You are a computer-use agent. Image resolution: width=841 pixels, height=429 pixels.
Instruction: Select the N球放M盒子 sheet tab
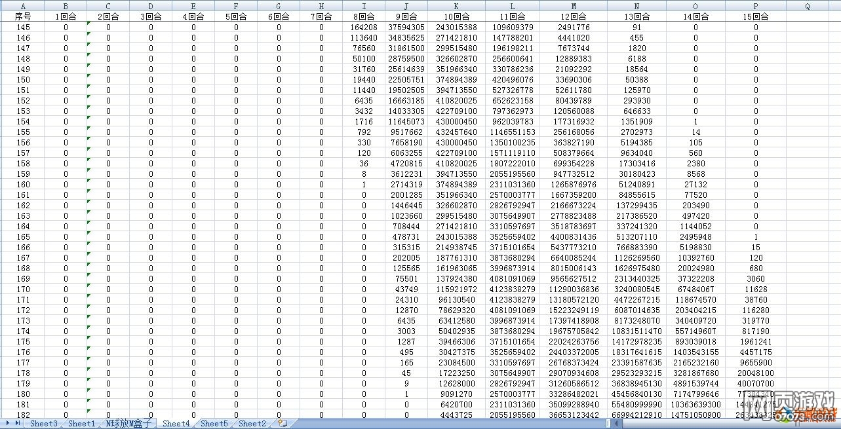tap(128, 424)
